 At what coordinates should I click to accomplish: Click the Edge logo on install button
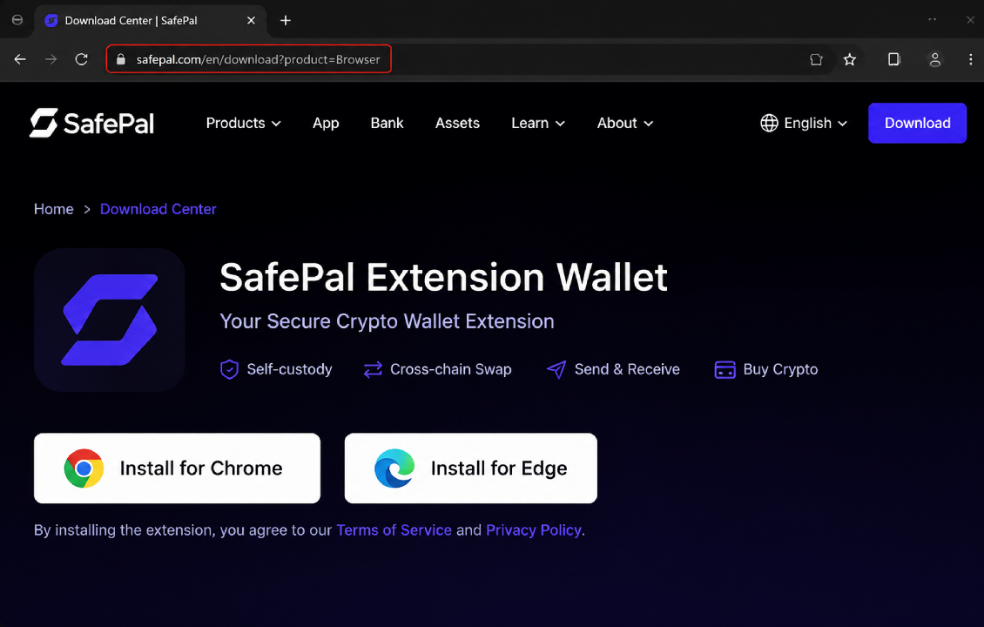(394, 469)
